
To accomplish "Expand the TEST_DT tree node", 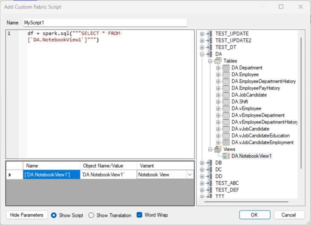I will 202,48.
